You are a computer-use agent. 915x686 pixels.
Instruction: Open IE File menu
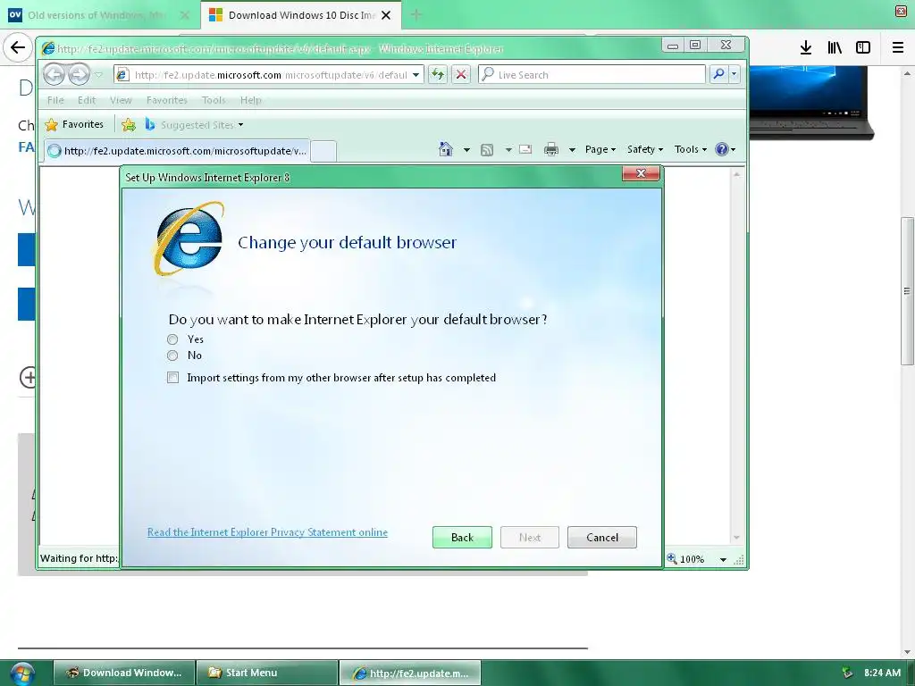click(55, 100)
